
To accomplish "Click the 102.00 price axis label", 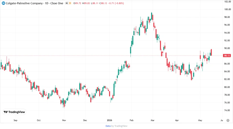I will [x=228, y=2].
